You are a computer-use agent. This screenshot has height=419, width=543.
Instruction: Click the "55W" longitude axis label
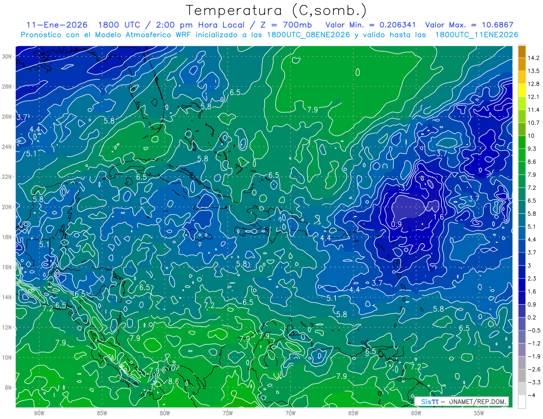479,413
